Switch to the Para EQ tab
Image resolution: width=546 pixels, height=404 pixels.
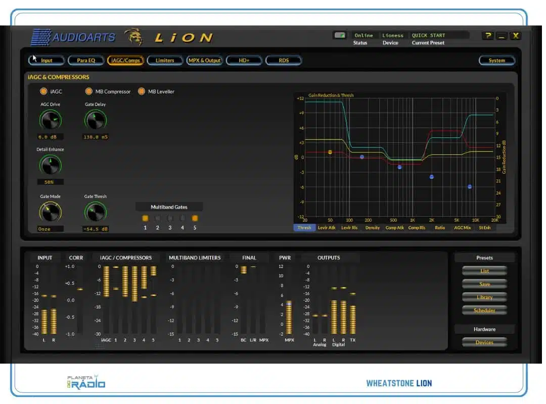(86, 60)
